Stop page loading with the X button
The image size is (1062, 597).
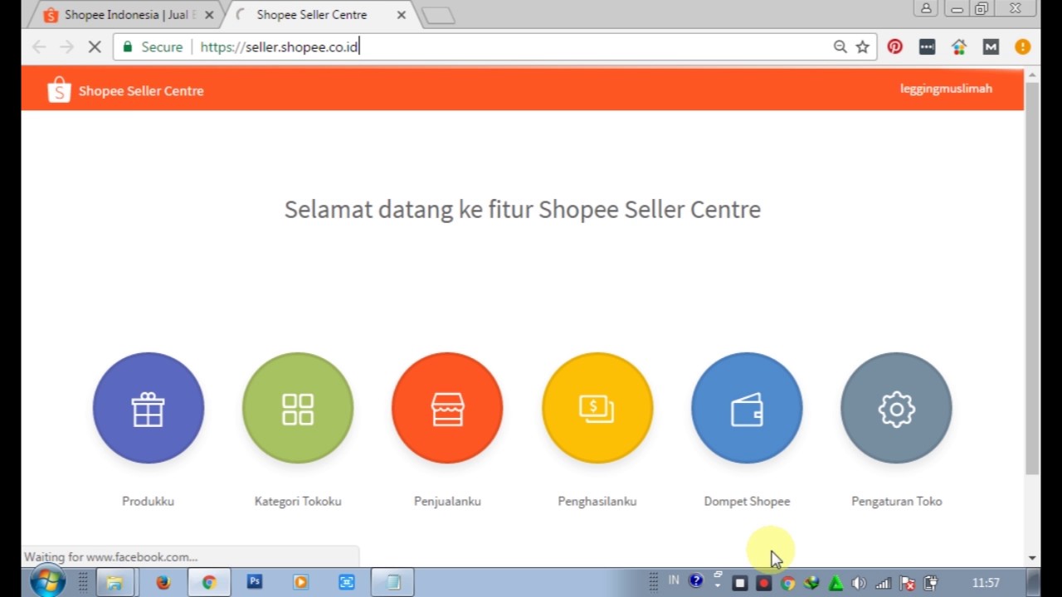click(95, 47)
